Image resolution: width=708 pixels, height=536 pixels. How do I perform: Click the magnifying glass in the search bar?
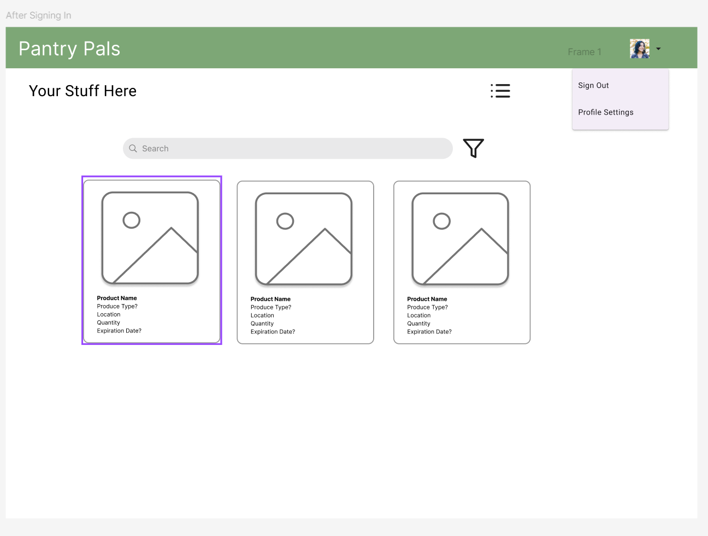[x=133, y=148]
